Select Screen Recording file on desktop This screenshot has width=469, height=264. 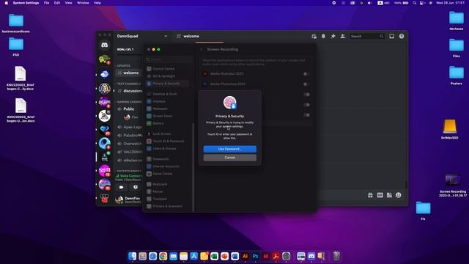[x=453, y=185]
